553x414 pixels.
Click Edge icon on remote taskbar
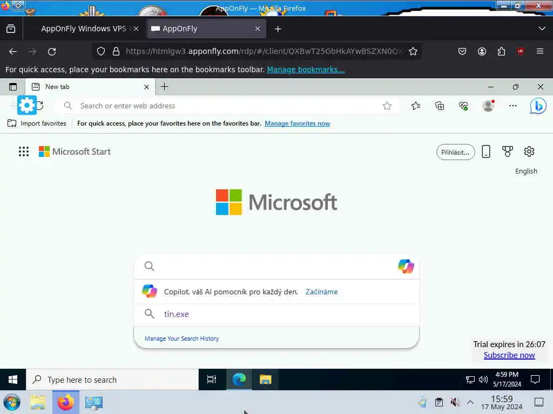[239, 379]
